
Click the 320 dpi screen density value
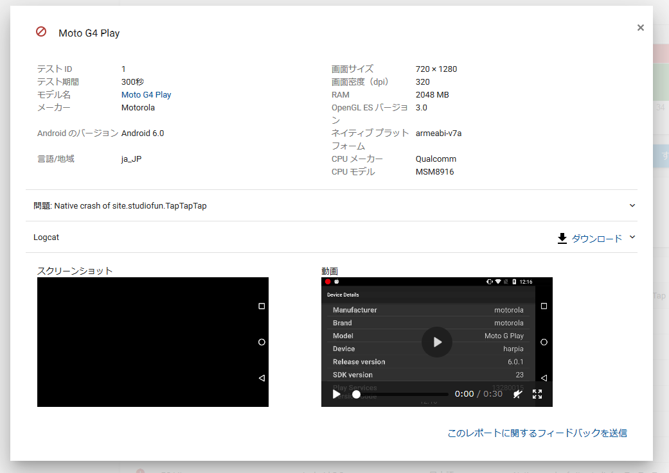(422, 82)
